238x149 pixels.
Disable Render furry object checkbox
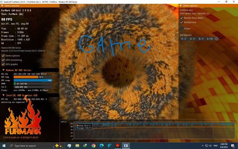[181, 18]
